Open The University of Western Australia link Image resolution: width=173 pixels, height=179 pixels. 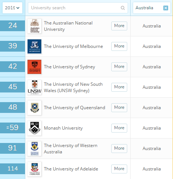(71, 149)
